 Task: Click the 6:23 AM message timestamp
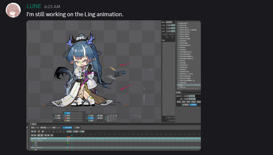coord(52,7)
